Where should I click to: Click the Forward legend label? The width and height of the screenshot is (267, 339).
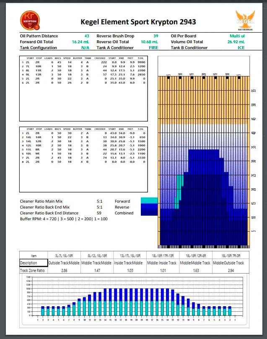click(122, 201)
